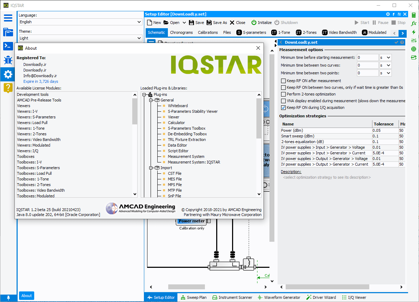Open the Language dropdown
Viewport: 419px width, 302px height.
click(x=80, y=22)
